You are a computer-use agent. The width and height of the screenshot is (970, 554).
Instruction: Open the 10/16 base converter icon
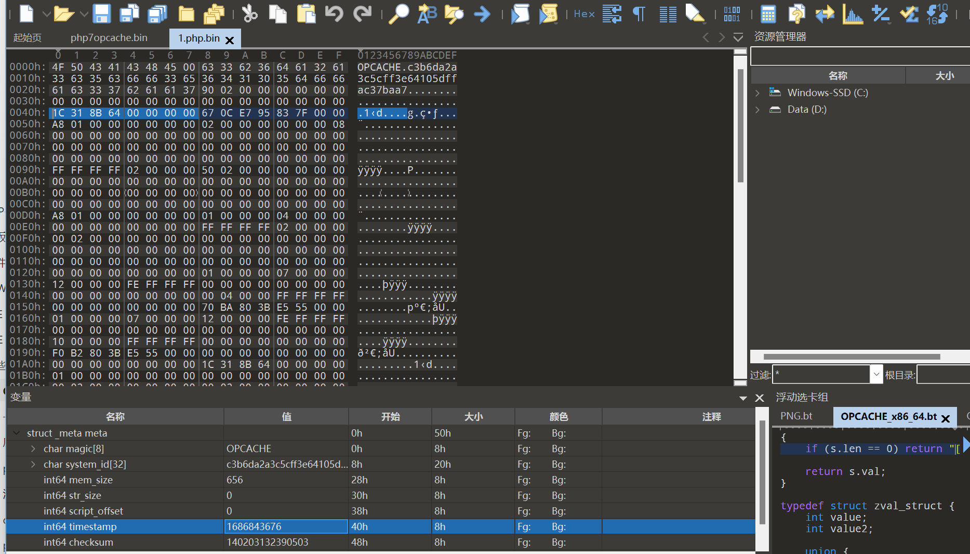(x=938, y=14)
